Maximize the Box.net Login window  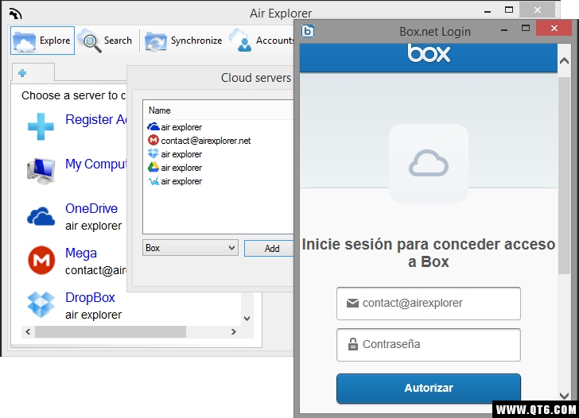[526, 29]
